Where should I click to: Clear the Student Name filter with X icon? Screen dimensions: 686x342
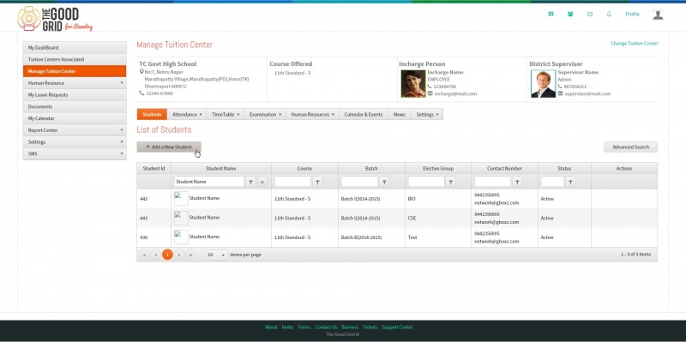[262, 182]
